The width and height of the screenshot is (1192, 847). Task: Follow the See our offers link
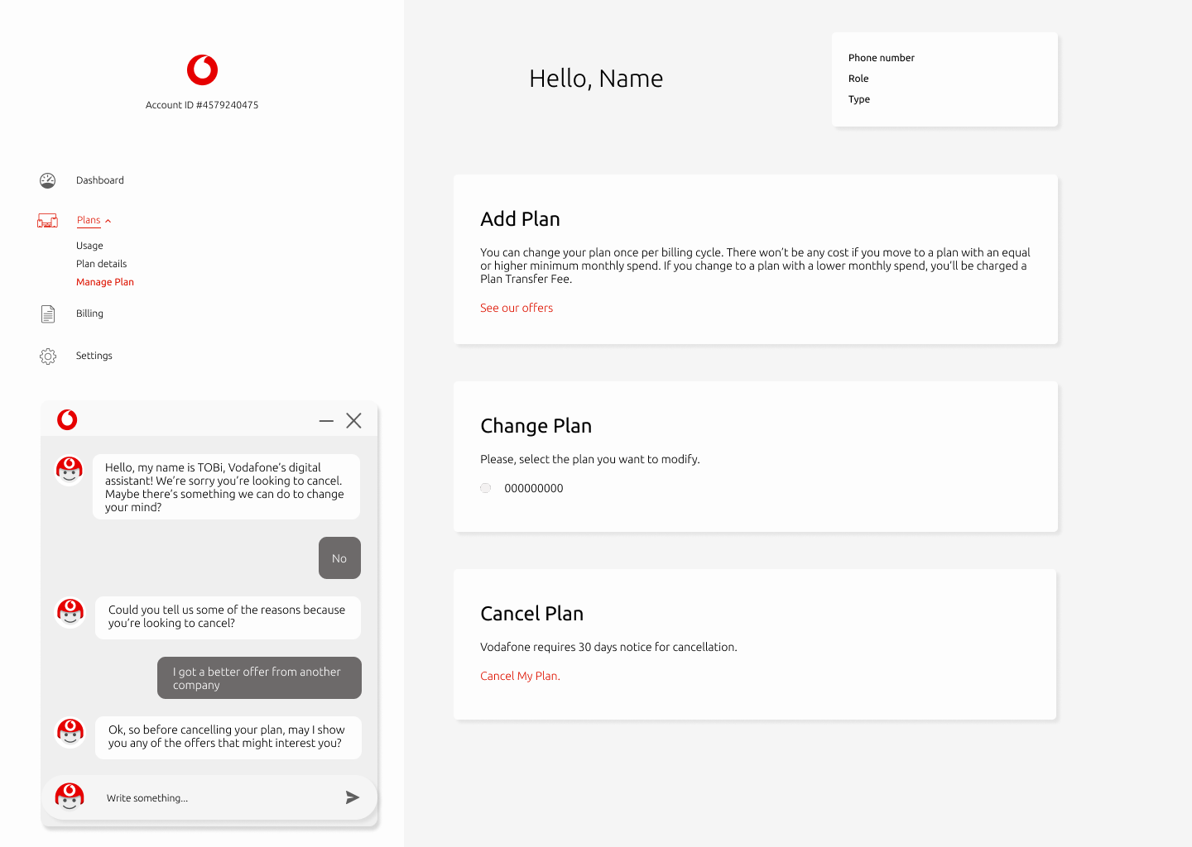tap(517, 308)
